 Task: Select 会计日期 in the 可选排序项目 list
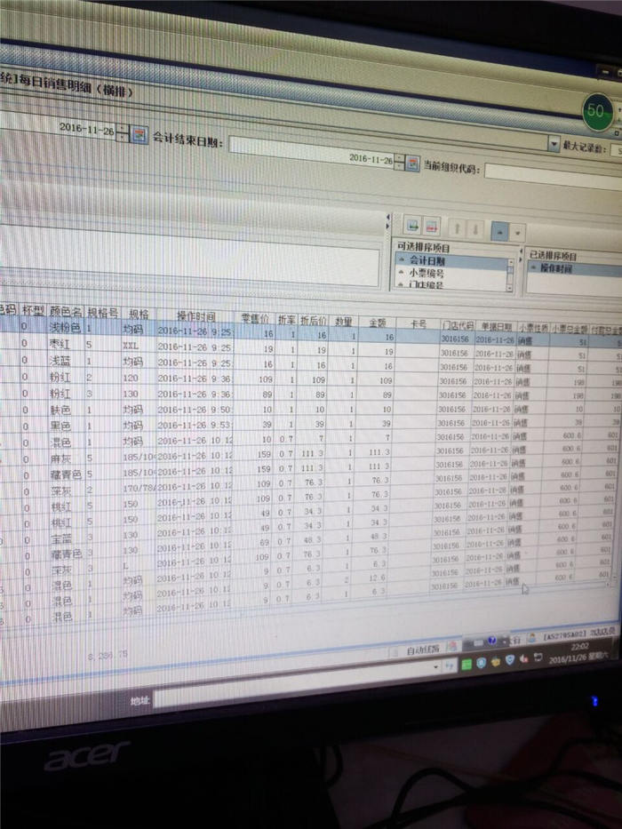pos(429,261)
